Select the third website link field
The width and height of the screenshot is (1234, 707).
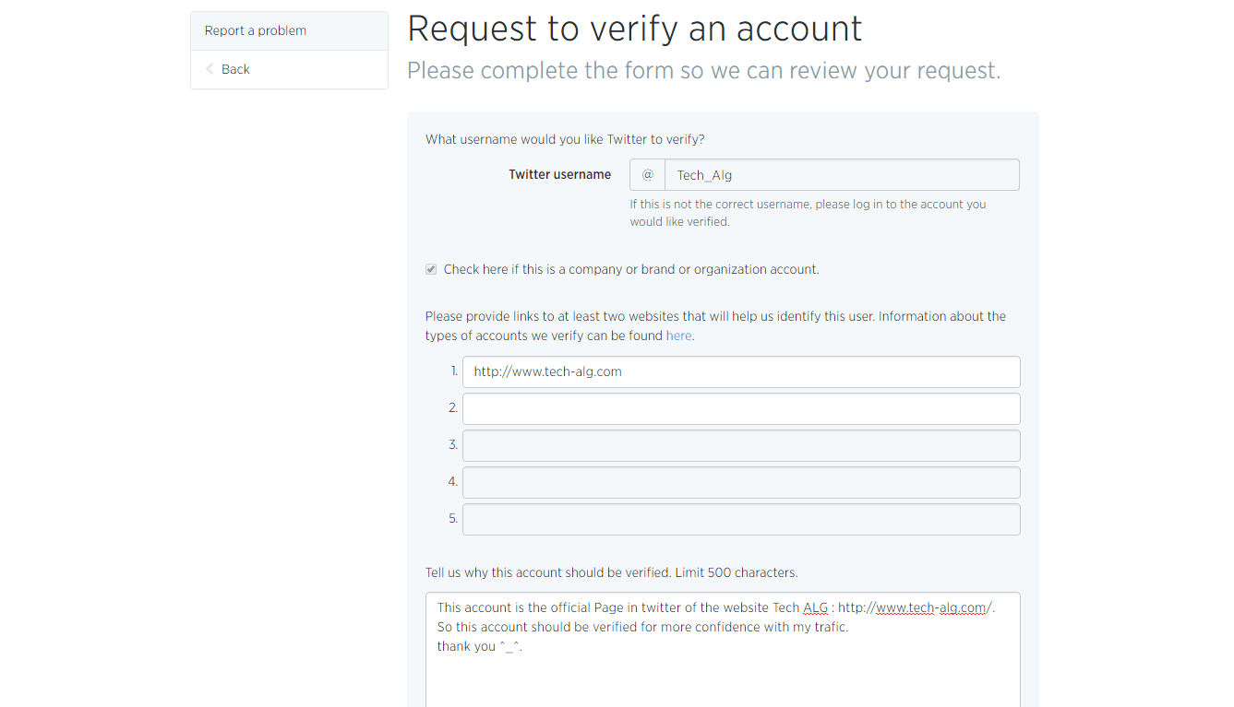click(x=741, y=445)
